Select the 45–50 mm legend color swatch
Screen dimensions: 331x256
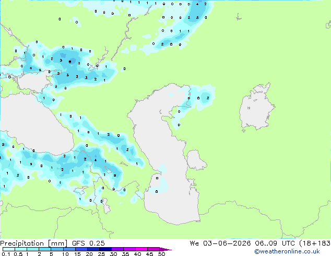(x=153, y=249)
